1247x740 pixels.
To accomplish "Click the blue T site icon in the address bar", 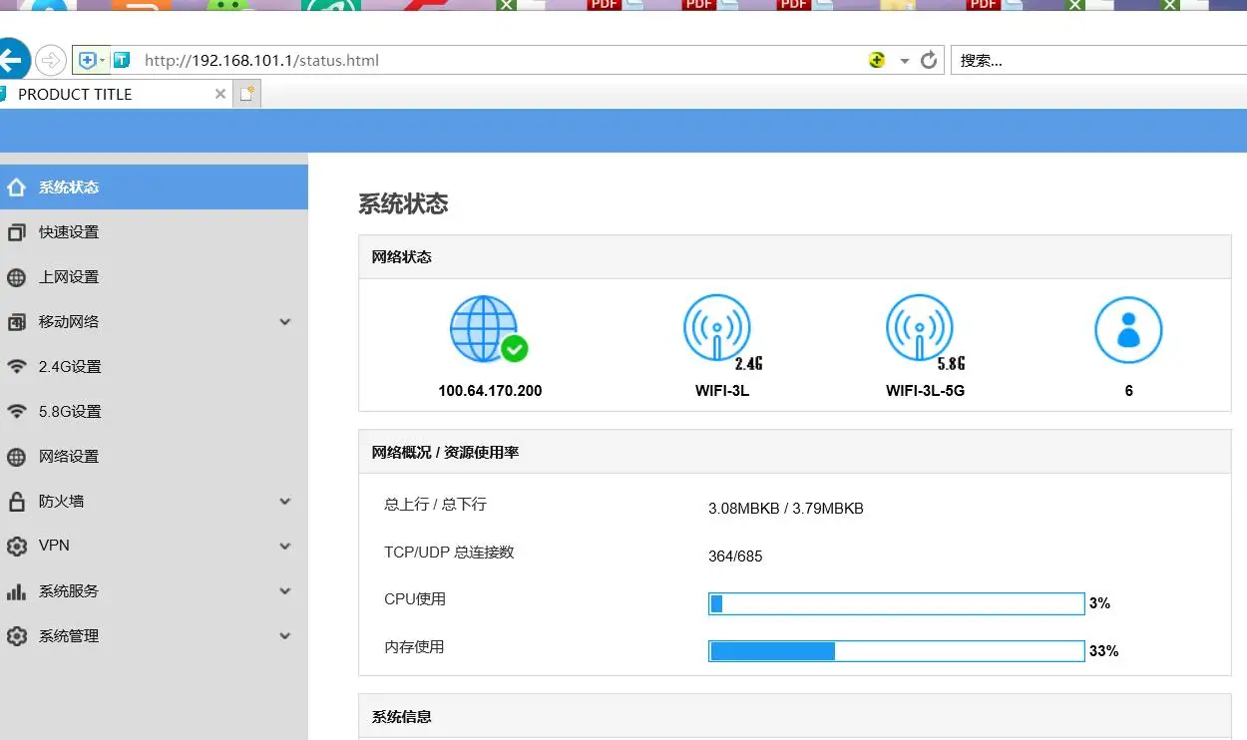I will (x=121, y=61).
